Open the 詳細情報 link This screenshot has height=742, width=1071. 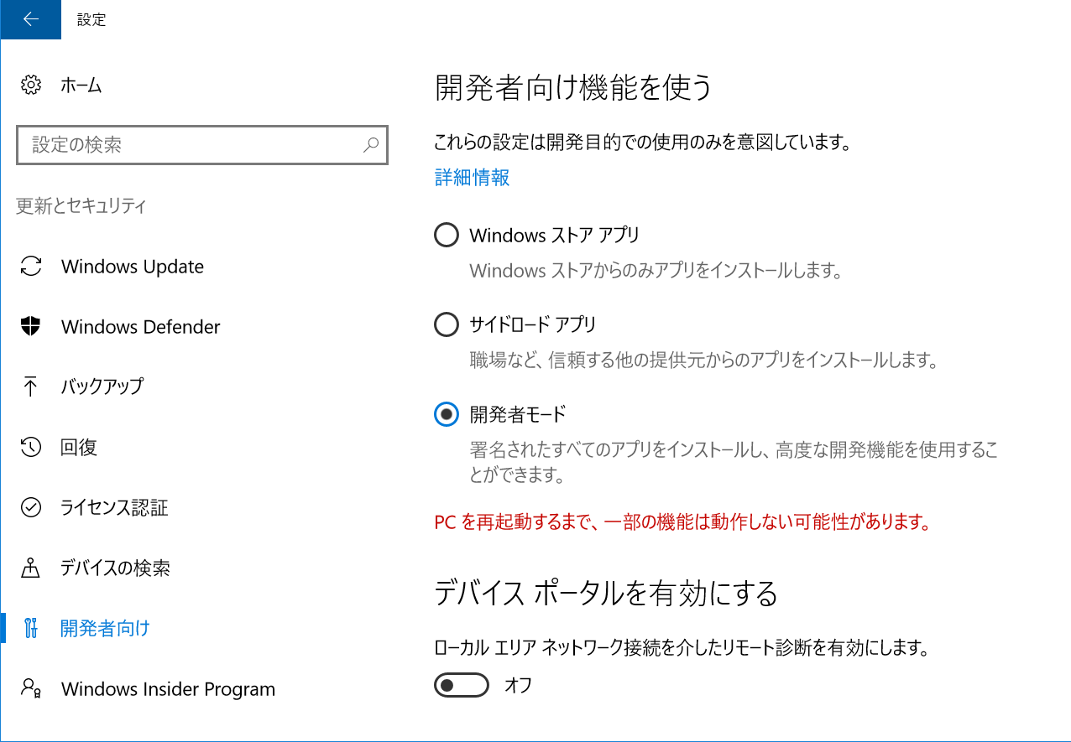coord(472,178)
